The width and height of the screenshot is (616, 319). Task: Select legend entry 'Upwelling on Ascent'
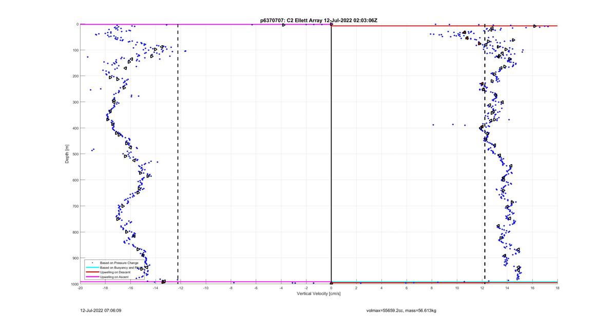[115, 277]
